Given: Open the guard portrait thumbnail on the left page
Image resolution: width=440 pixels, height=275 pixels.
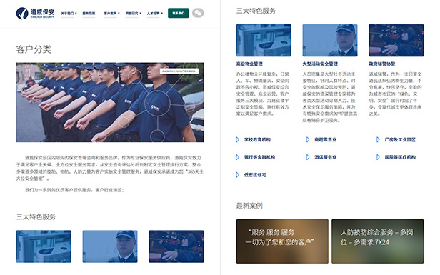Looking at the screenshot, I should (110, 246).
